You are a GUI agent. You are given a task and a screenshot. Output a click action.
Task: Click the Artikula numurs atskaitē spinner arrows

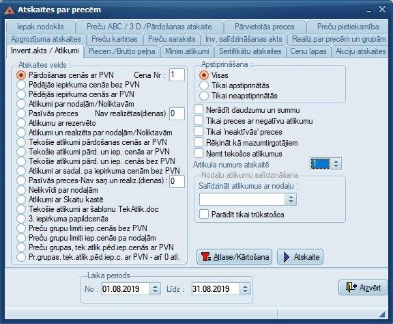tap(336, 164)
